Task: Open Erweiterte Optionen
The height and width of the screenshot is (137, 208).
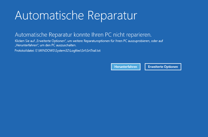Action: click(163, 67)
